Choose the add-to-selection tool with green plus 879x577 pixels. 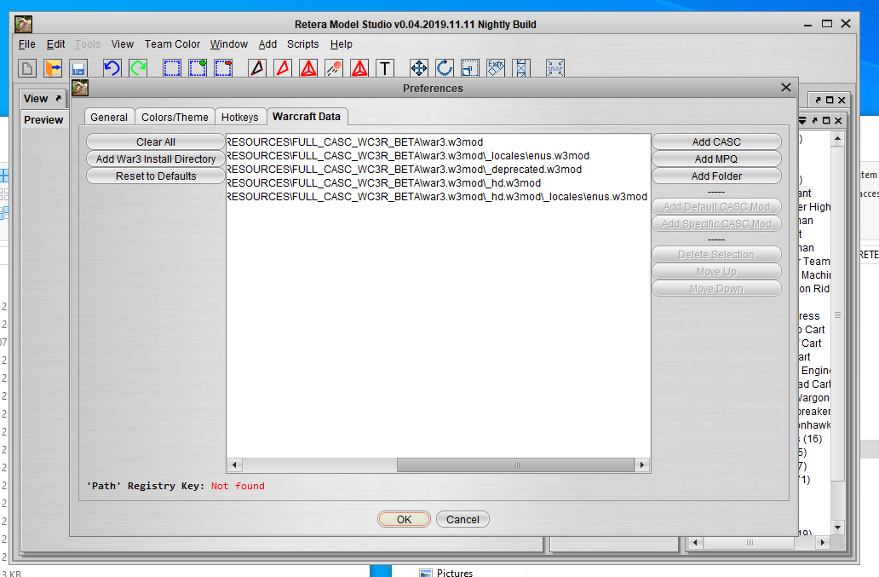[x=198, y=68]
